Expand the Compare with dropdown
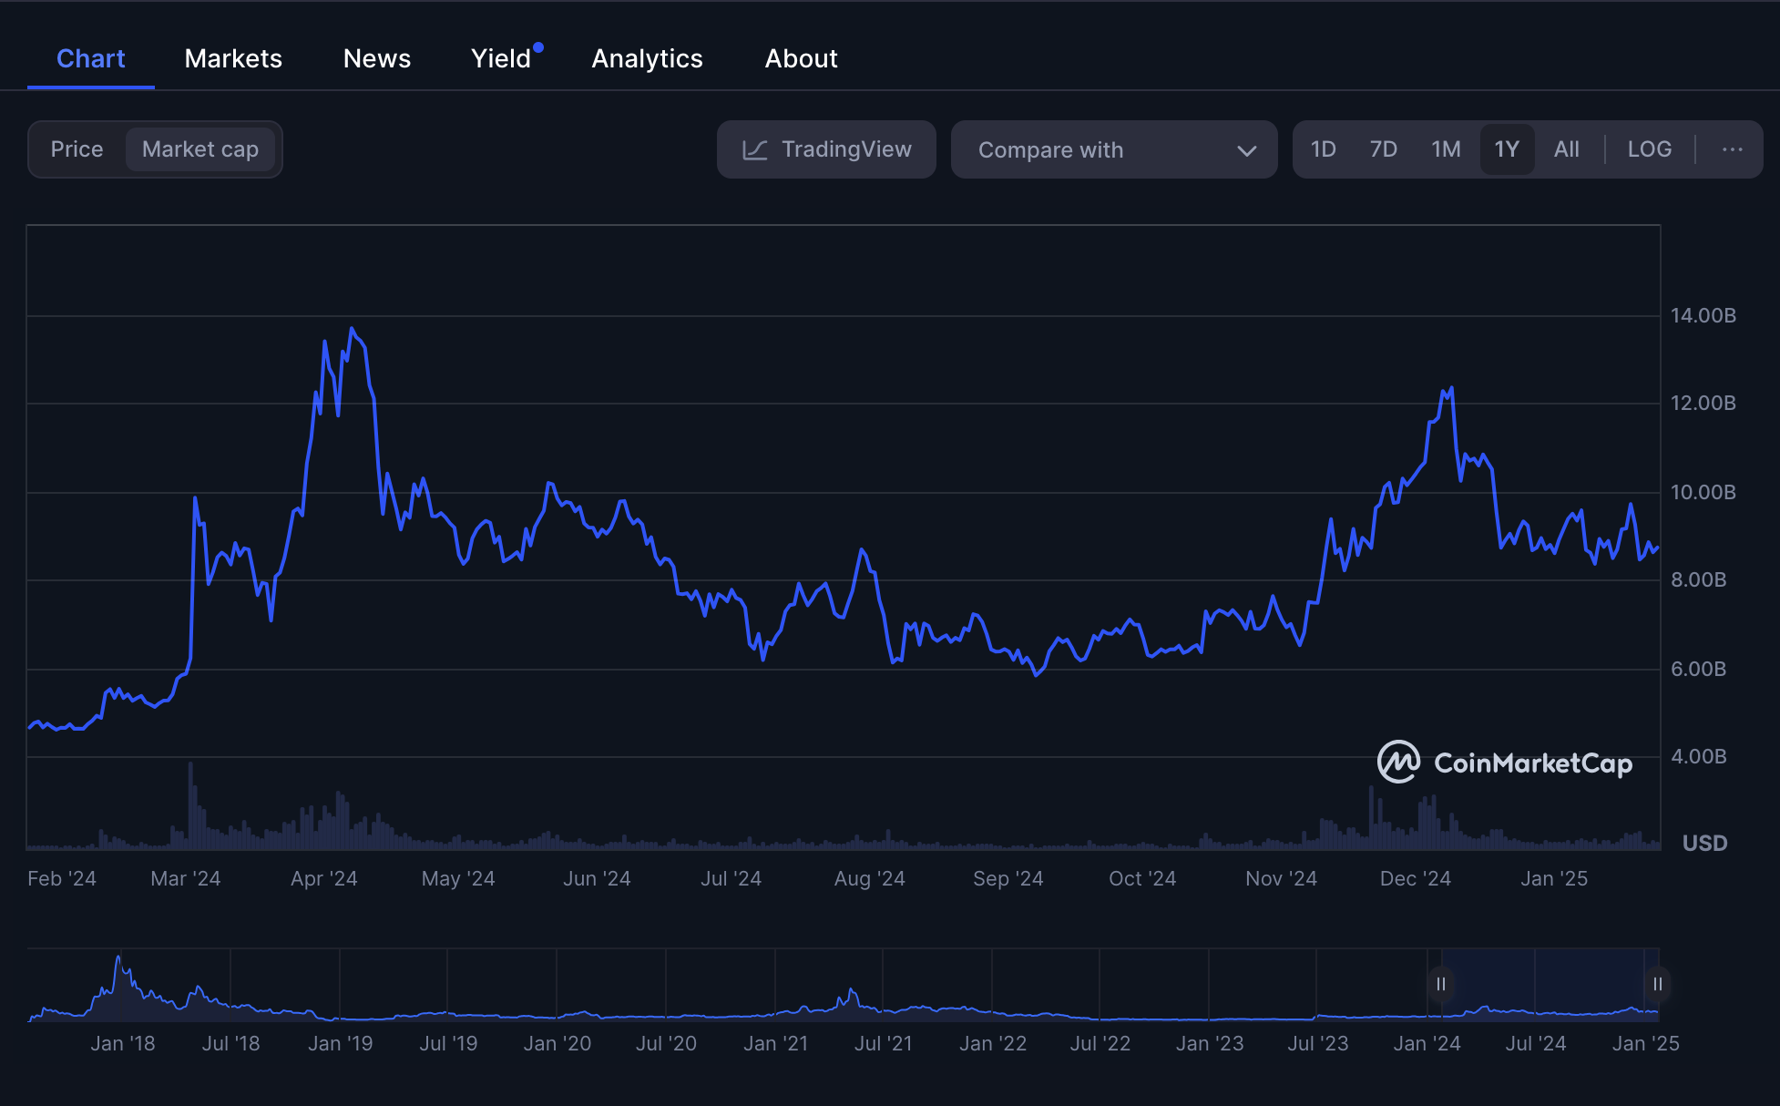This screenshot has height=1106, width=1780. click(1113, 149)
